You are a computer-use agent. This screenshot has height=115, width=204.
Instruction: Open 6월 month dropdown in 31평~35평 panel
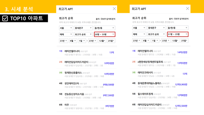146,41
